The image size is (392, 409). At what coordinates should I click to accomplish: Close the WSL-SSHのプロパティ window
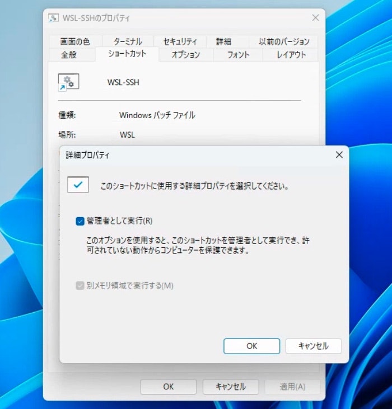tap(315, 18)
